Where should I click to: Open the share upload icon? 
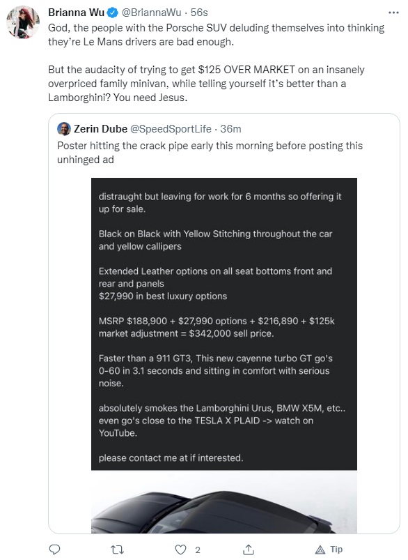pos(249,550)
